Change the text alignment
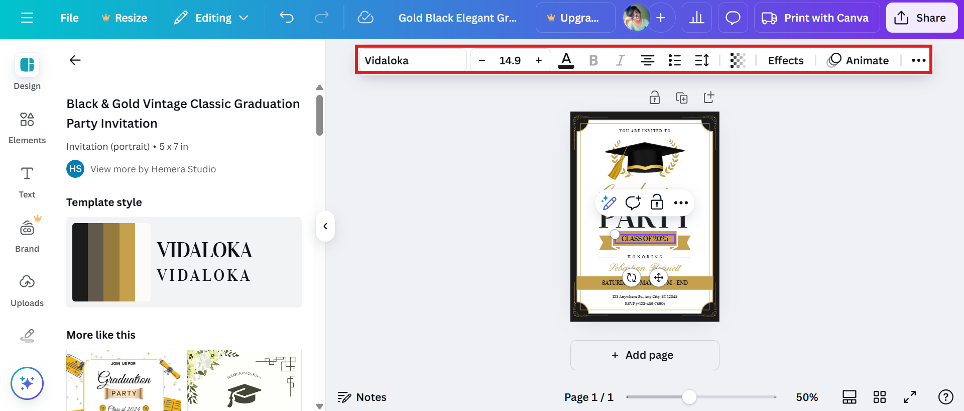The image size is (964, 411). pyautogui.click(x=648, y=60)
